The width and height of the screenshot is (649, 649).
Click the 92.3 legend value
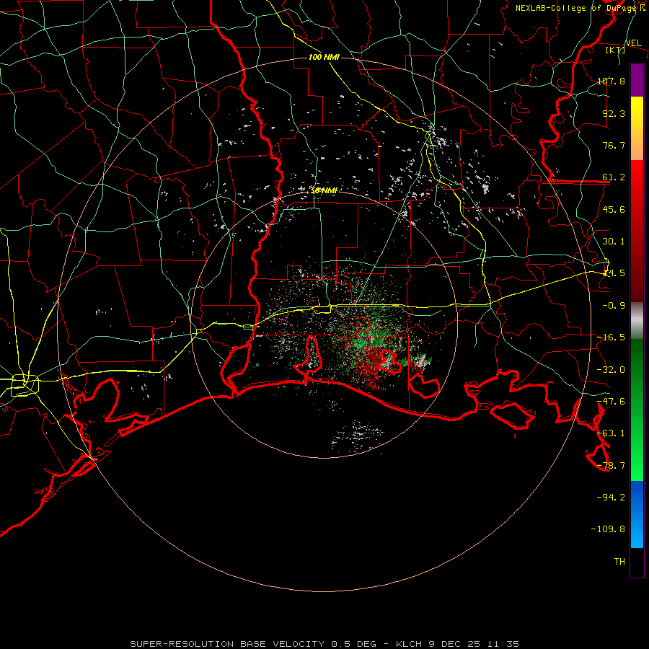pyautogui.click(x=614, y=113)
